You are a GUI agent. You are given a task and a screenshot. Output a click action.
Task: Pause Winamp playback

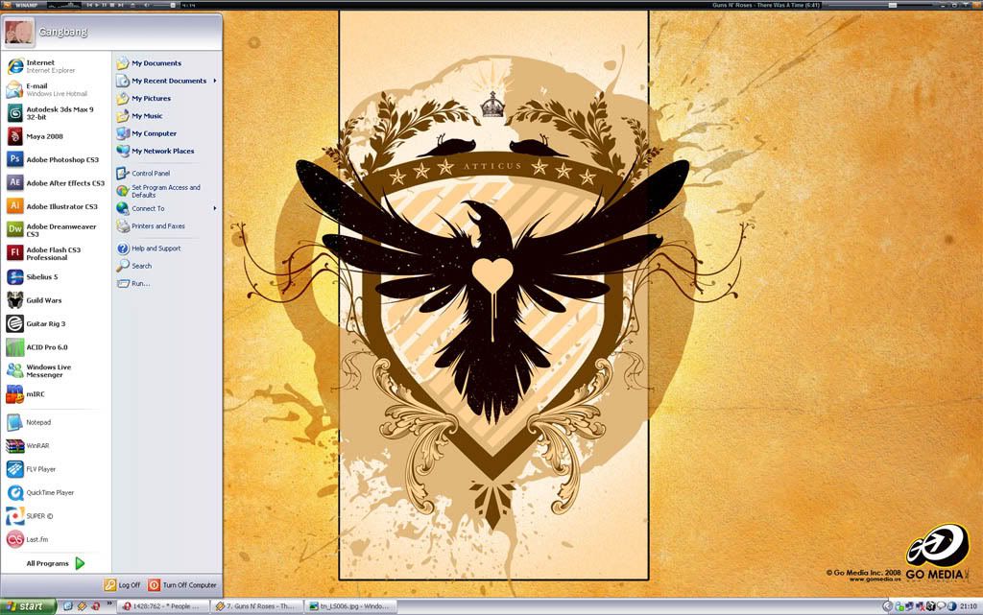[105, 5]
